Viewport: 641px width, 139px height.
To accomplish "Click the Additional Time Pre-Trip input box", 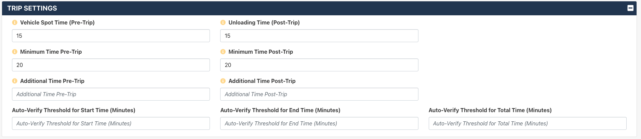I will (111, 94).
